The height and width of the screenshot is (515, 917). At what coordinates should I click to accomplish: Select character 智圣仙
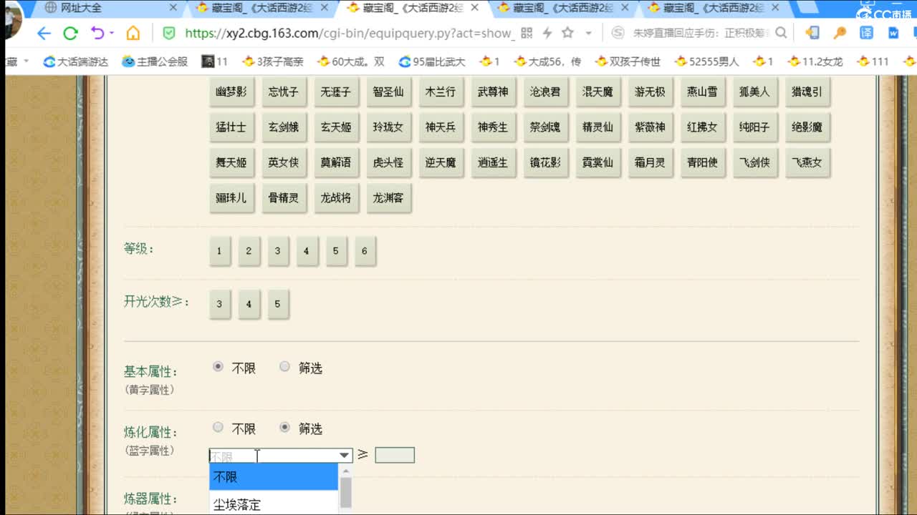pyautogui.click(x=388, y=92)
